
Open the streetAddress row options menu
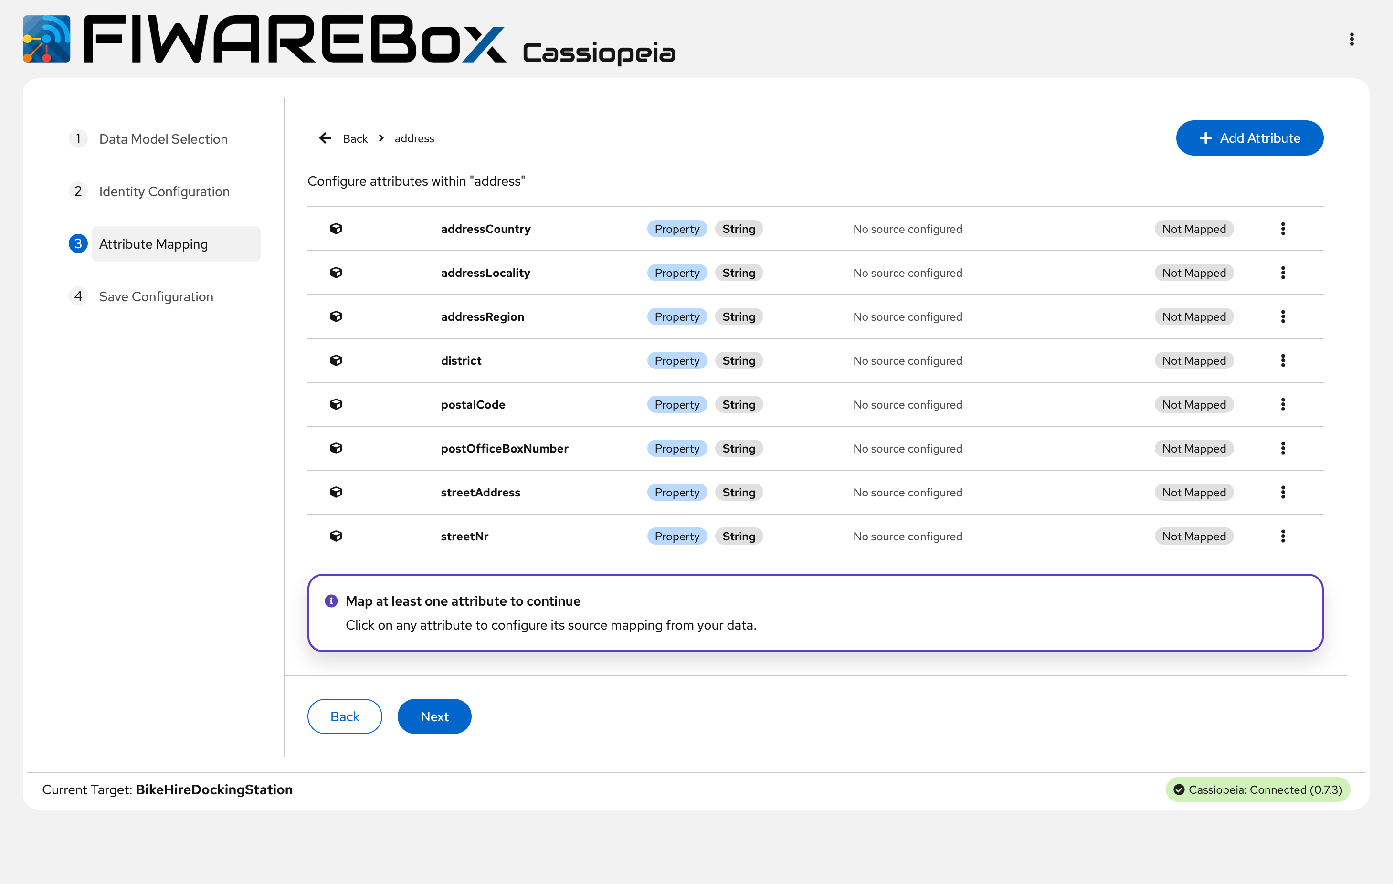pyautogui.click(x=1283, y=492)
